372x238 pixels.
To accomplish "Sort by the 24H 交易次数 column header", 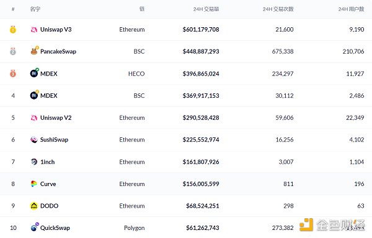I will 278,9.
